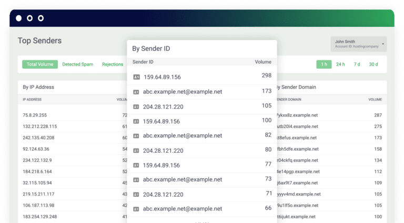Click the ID icon for 159.64.89.156 with volume 77

(x=136, y=165)
